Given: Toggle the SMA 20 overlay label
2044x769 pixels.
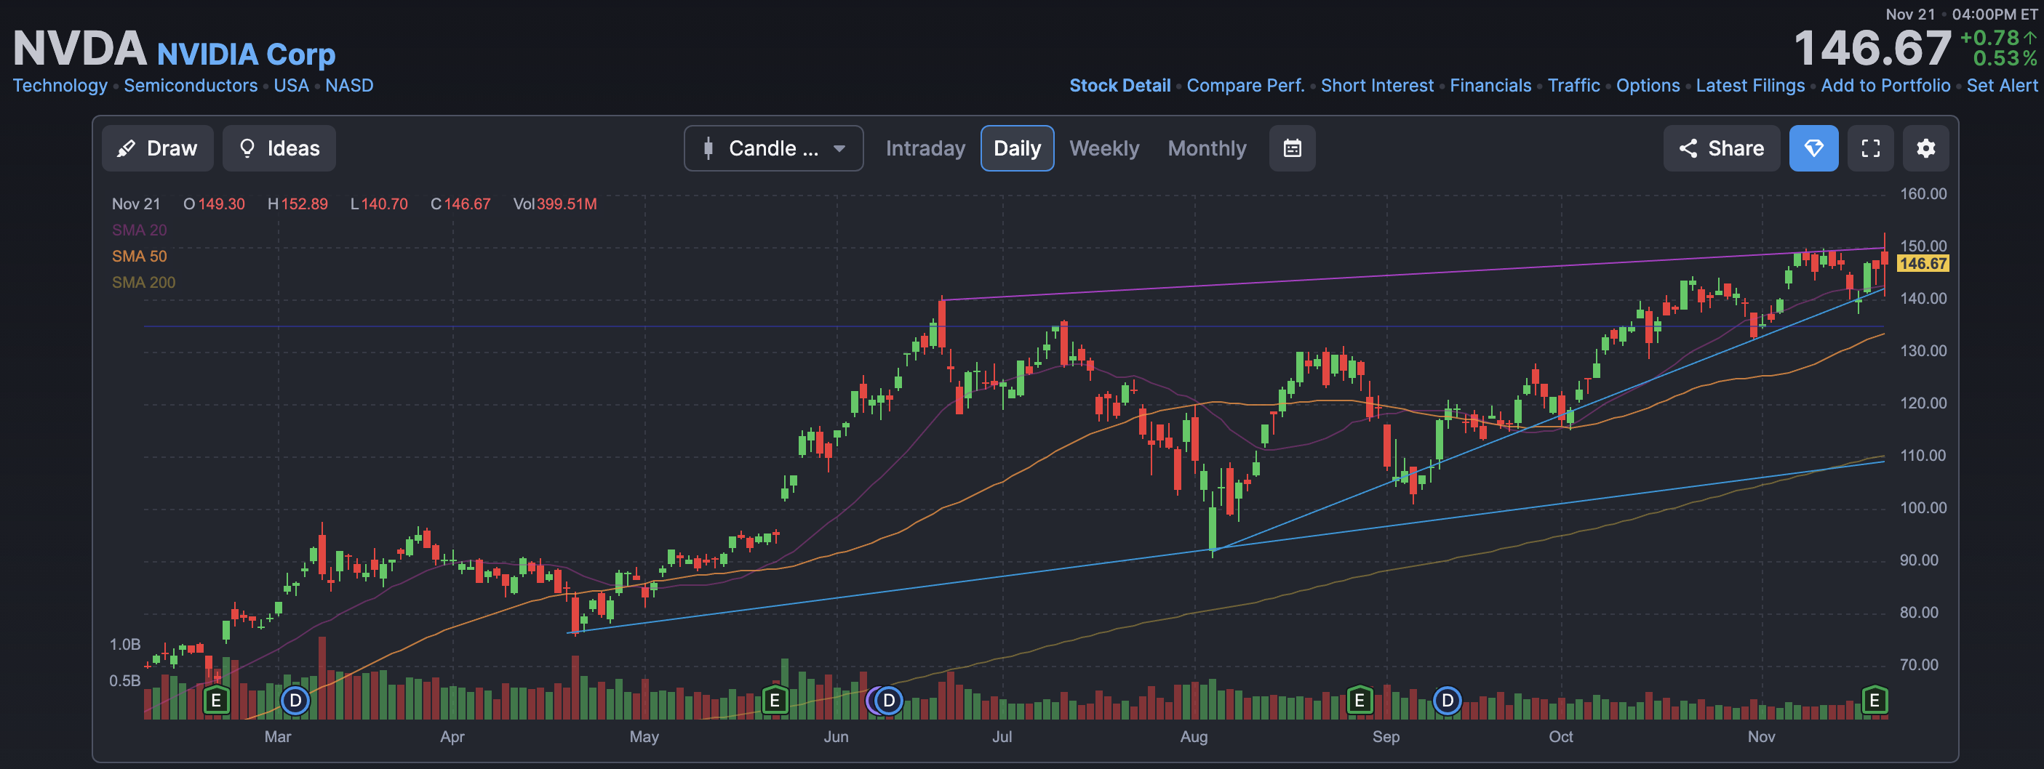Looking at the screenshot, I should pos(139,230).
